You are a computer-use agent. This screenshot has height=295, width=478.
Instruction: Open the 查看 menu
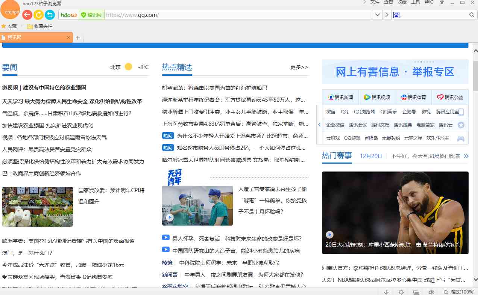pyautogui.click(x=388, y=2)
